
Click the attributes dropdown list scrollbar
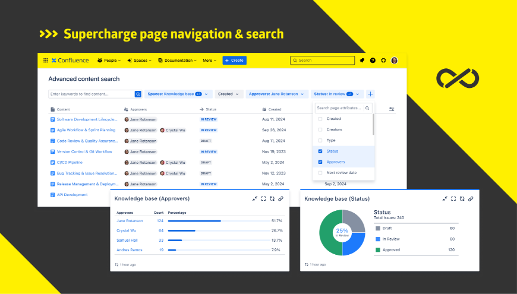[x=373, y=125]
